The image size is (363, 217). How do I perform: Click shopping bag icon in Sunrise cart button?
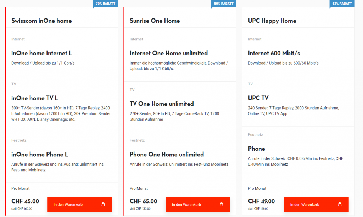point(222,205)
